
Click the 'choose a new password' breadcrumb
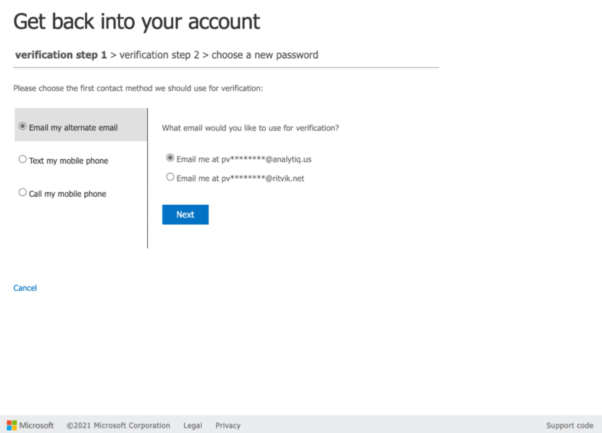pyautogui.click(x=265, y=55)
